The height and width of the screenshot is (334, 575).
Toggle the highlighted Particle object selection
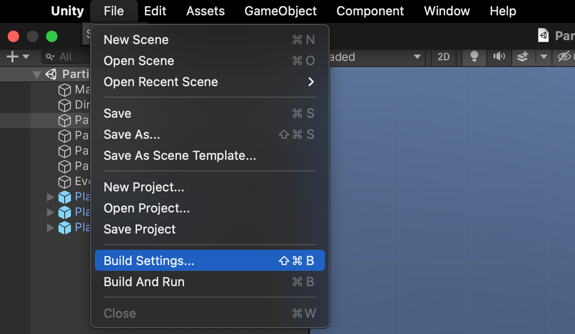click(65, 120)
